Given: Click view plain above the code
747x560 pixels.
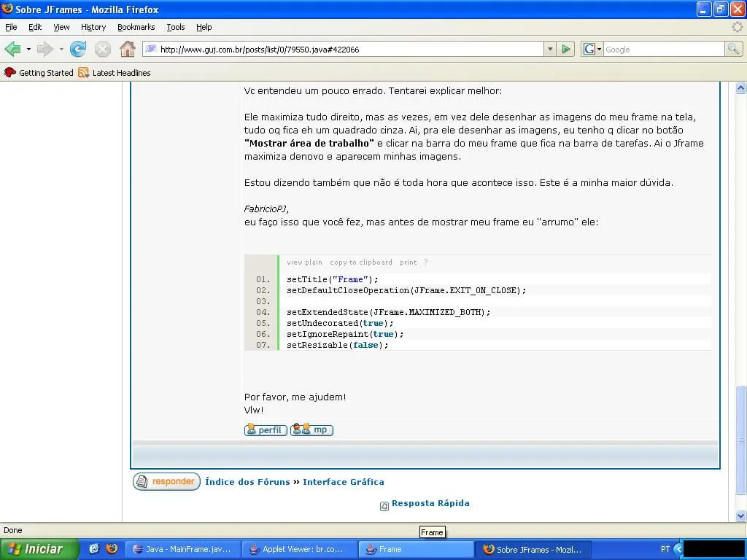Looking at the screenshot, I should tap(304, 262).
